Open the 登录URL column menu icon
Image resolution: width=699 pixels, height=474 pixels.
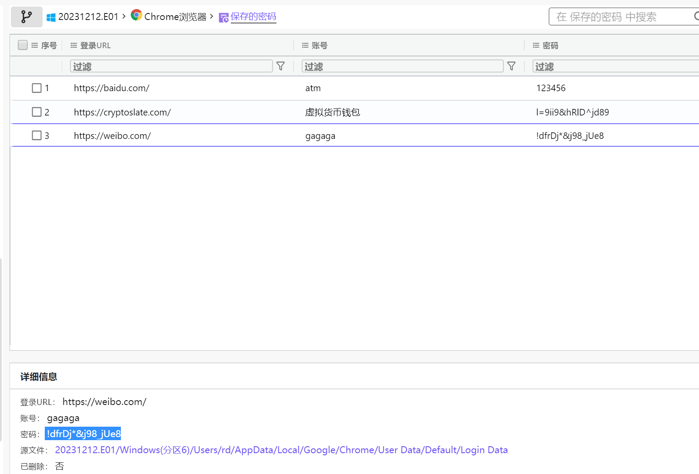click(74, 45)
